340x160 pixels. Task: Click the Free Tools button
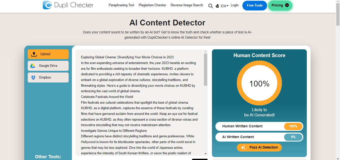[255, 5]
